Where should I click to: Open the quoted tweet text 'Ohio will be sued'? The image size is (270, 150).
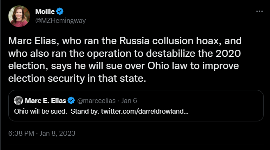pos(41,111)
